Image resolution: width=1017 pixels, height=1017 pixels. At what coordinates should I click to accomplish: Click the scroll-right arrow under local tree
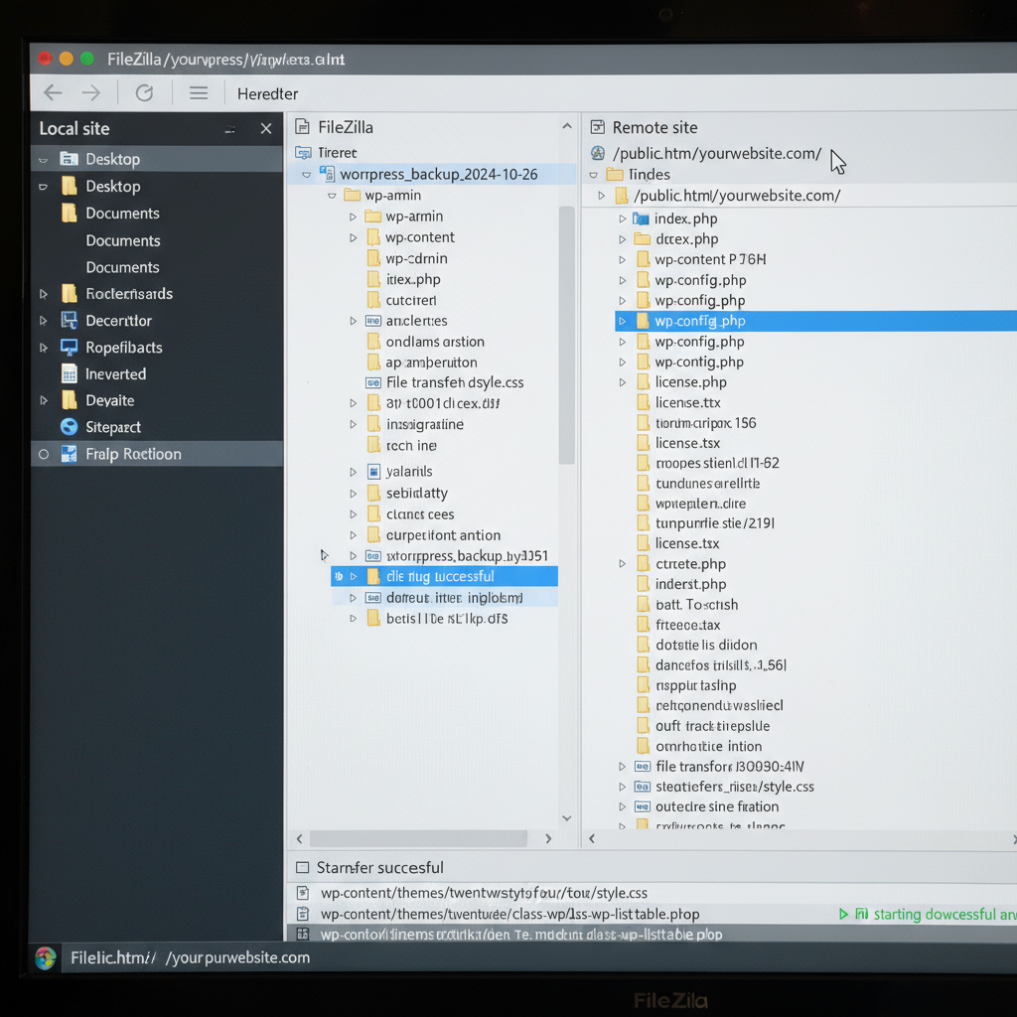pos(548,838)
